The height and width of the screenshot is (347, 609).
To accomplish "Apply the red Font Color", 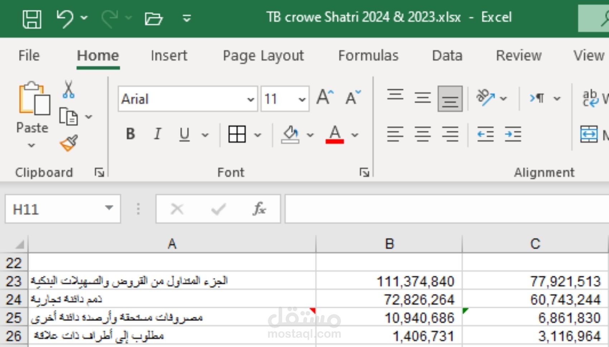I will pyautogui.click(x=335, y=135).
